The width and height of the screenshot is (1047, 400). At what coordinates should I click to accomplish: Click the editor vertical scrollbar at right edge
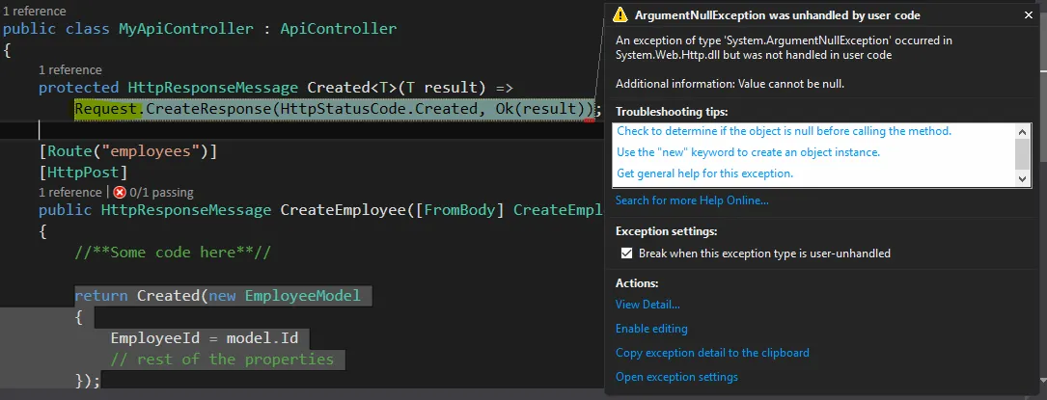pyautogui.click(x=1044, y=200)
